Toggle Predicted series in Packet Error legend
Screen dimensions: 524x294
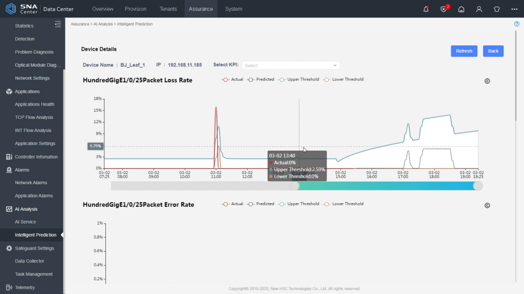click(260, 204)
